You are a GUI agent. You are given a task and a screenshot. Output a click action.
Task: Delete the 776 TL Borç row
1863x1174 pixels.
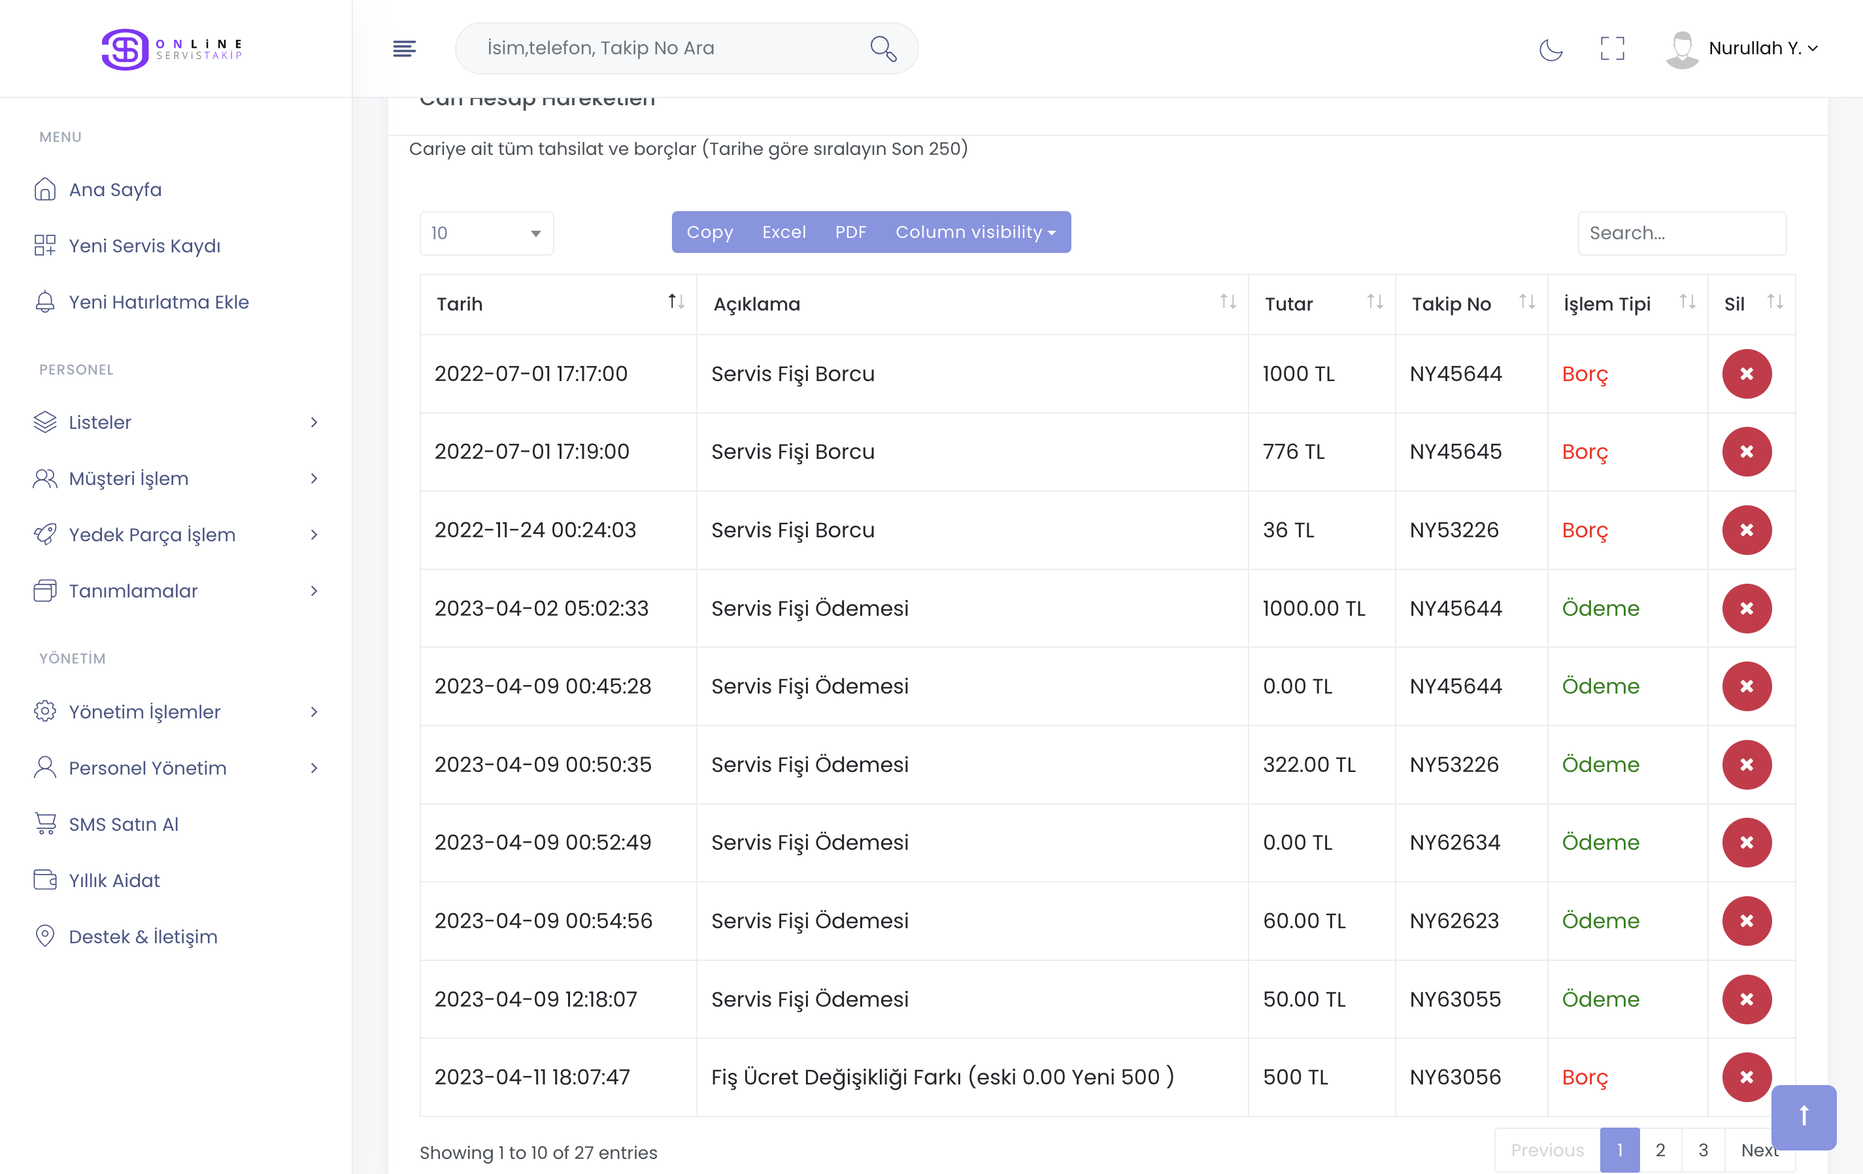coord(1746,452)
